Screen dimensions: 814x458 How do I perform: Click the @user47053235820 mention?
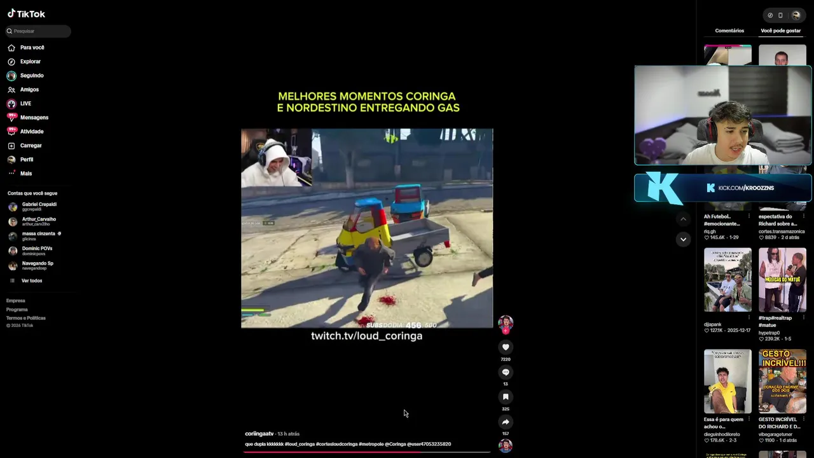pos(429,444)
